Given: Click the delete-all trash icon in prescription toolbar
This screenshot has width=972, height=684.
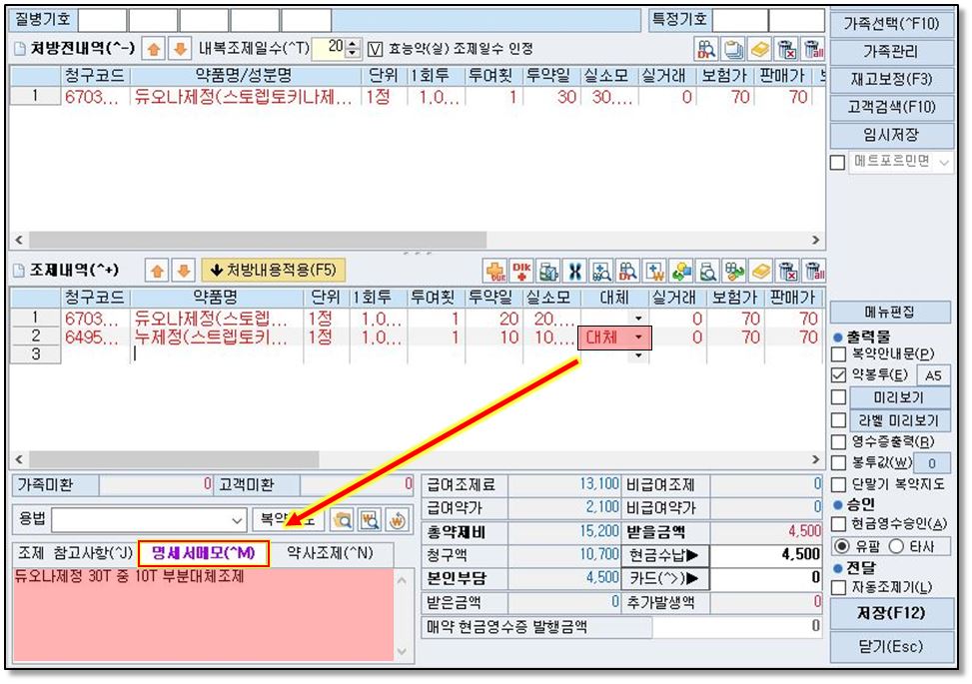Looking at the screenshot, I should [814, 49].
